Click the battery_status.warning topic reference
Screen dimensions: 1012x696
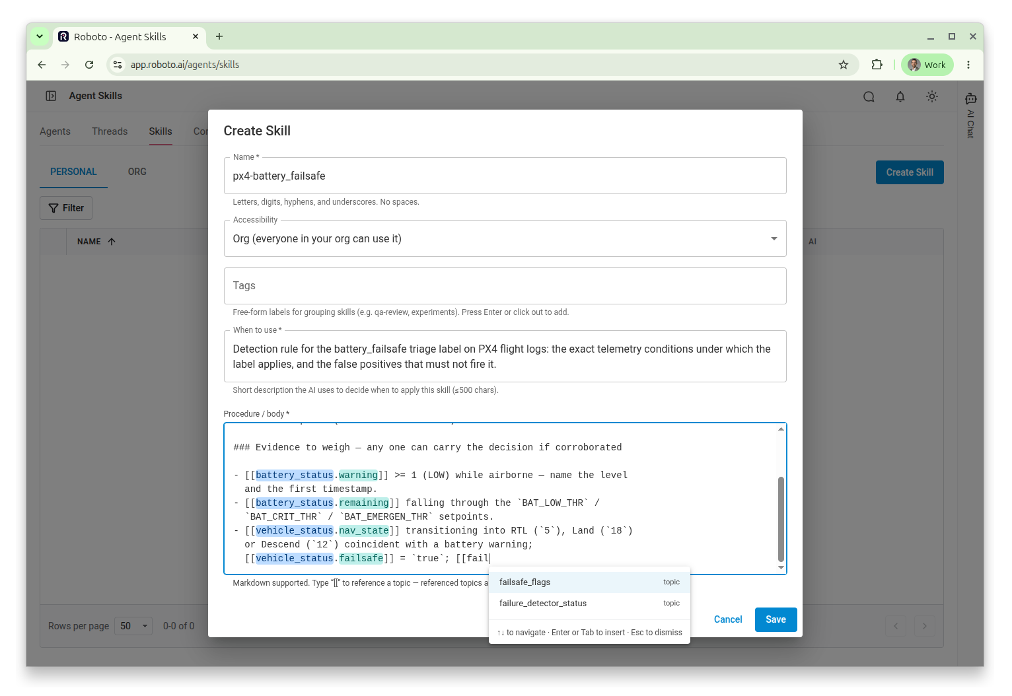[x=316, y=475]
